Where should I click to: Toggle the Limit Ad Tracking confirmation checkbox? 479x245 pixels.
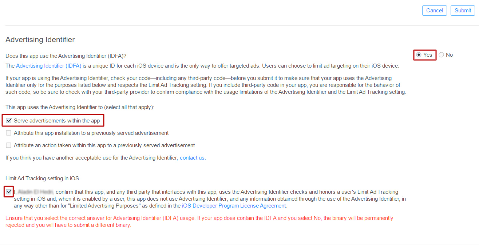(x=9, y=192)
